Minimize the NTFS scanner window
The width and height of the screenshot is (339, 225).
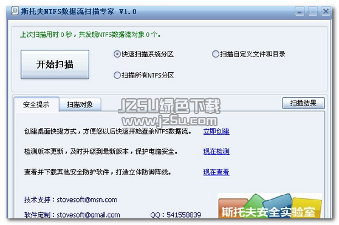(x=300, y=11)
